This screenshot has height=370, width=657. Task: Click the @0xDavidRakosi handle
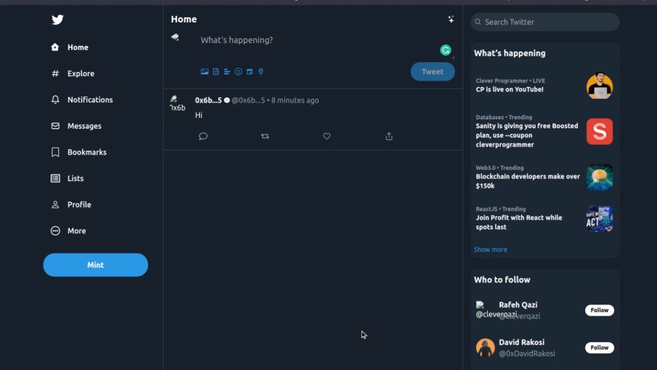pos(527,354)
